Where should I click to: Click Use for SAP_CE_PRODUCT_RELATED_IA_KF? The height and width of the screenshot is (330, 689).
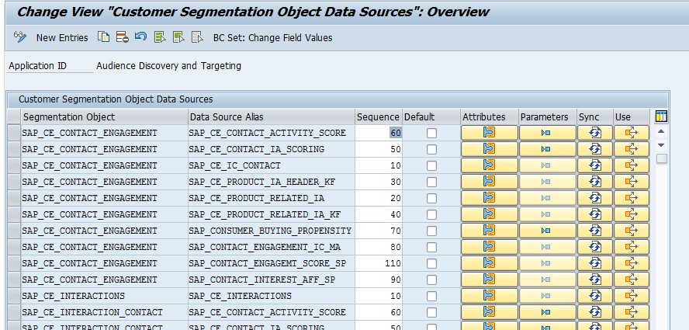coord(632,214)
